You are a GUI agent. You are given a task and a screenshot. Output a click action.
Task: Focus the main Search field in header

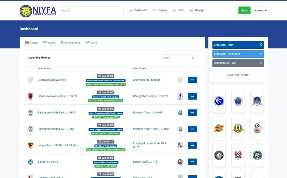tap(91, 10)
